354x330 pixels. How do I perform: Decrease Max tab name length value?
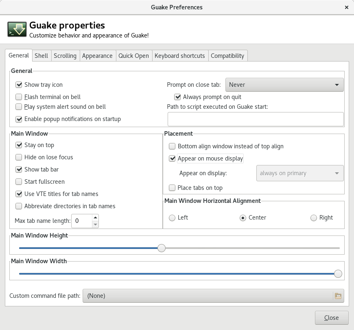click(x=95, y=224)
